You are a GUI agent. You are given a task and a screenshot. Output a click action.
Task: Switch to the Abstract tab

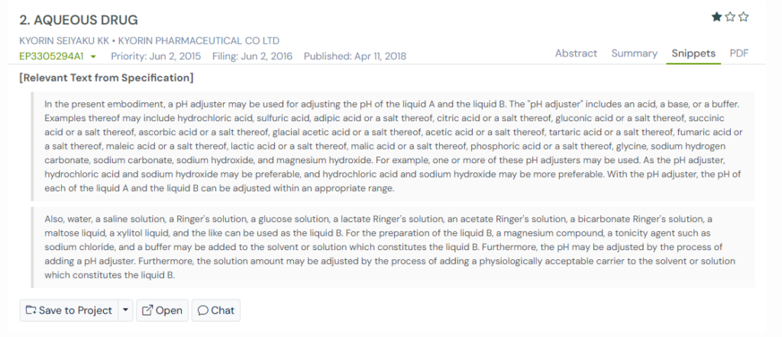pos(576,53)
